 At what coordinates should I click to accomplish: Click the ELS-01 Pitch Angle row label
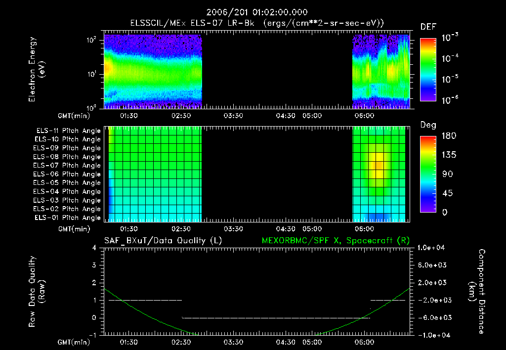tap(68, 218)
